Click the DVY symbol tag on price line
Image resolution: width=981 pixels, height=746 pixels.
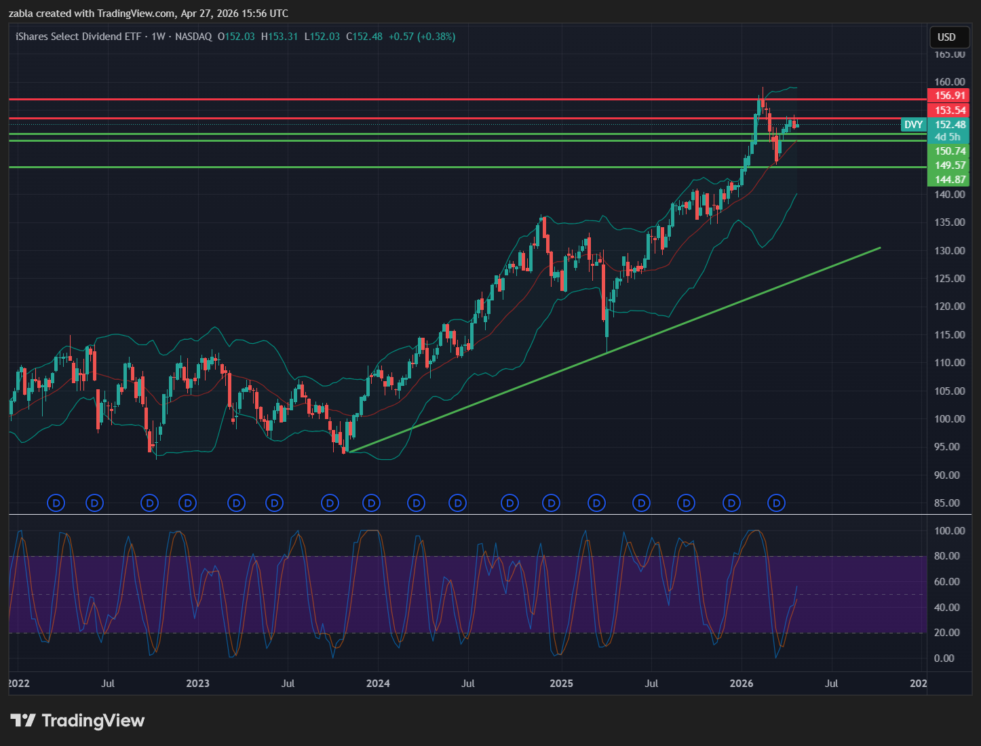coord(913,125)
